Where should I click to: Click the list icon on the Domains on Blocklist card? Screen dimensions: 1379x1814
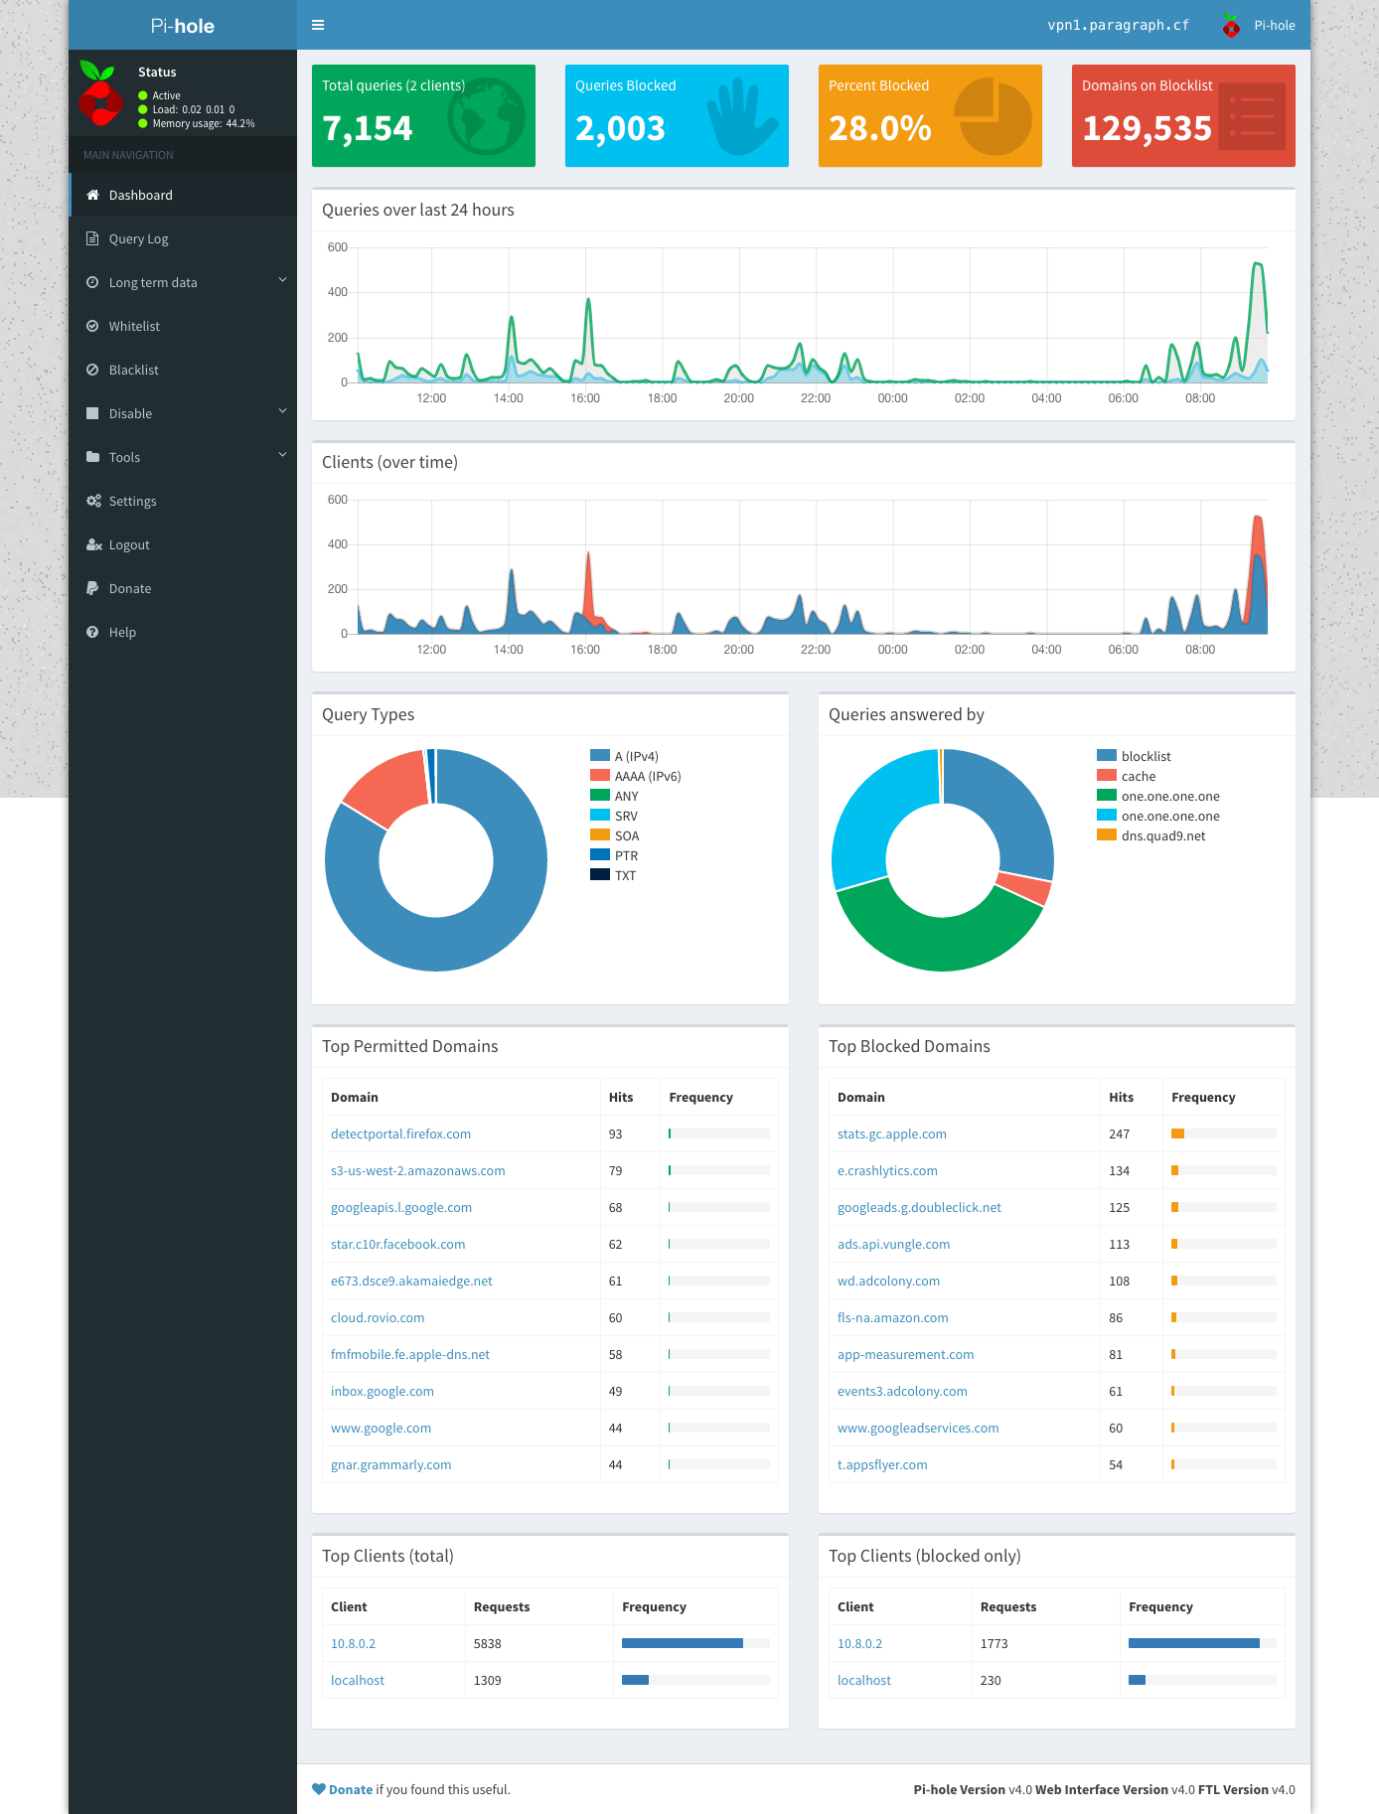1252,117
